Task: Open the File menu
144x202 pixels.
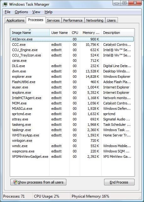Action: click(x=8, y=12)
